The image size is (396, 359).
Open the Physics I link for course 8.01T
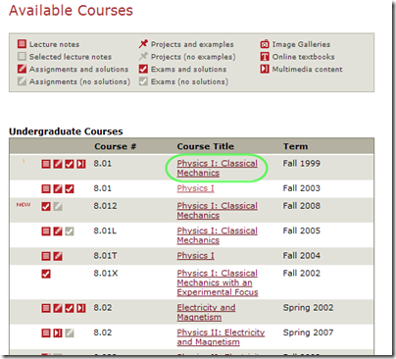195,256
